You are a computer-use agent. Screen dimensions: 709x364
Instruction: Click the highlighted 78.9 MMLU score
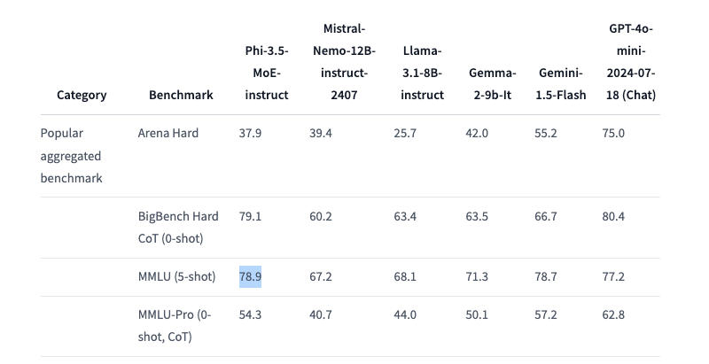pos(250,277)
